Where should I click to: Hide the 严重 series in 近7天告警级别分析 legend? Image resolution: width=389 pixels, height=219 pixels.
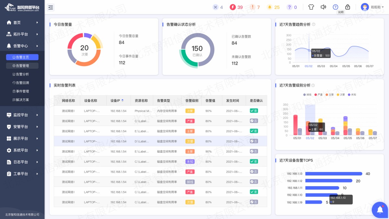coord(319,94)
